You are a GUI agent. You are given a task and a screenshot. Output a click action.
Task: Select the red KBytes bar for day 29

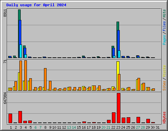pyautogui.click(x=148, y=121)
